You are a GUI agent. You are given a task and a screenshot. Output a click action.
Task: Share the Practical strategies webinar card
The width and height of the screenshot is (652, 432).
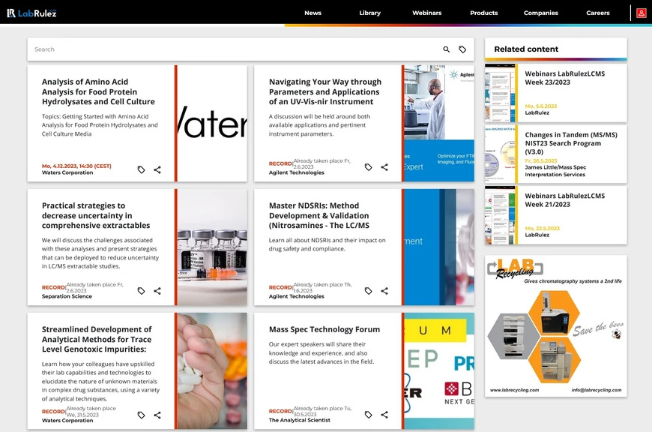pyautogui.click(x=157, y=291)
